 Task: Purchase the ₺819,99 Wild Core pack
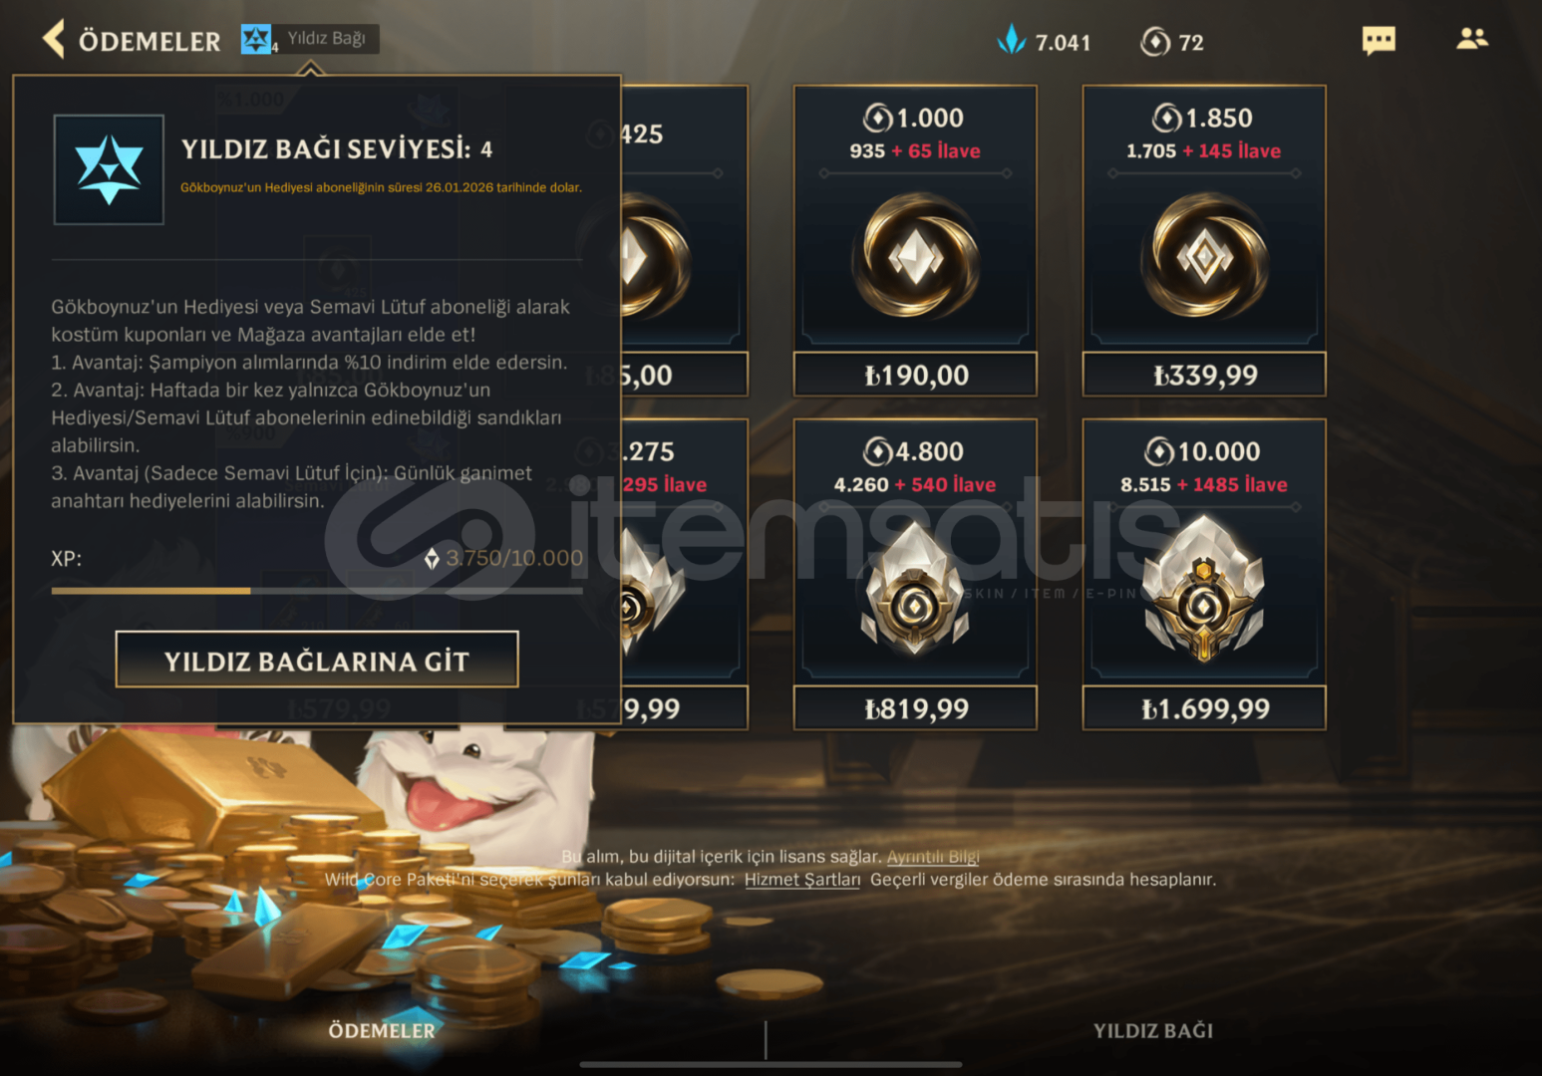915,708
